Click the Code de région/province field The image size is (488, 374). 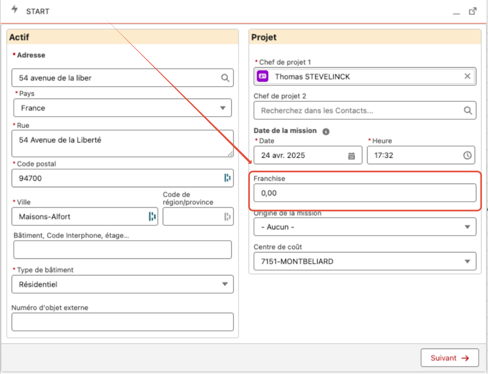click(198, 217)
